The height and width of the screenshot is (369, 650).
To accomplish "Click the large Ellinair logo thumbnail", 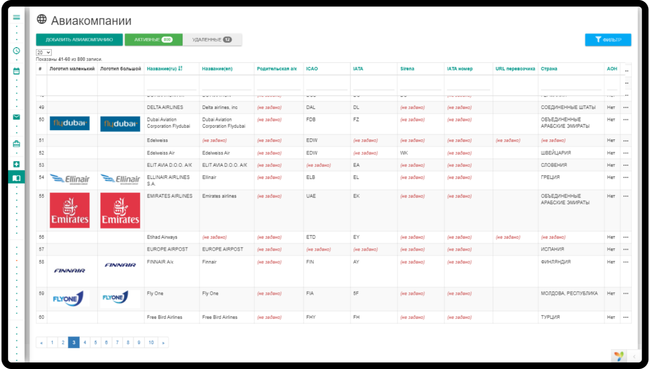I will click(x=120, y=179).
